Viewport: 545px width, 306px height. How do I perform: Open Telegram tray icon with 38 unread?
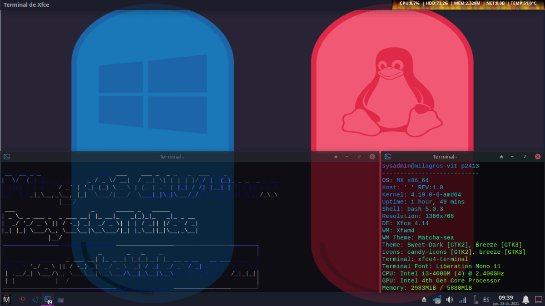437,300
